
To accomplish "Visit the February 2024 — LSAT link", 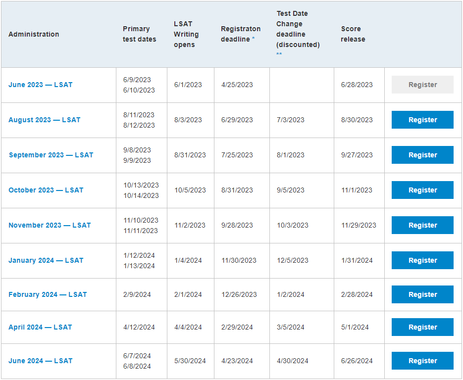I will [x=48, y=294].
